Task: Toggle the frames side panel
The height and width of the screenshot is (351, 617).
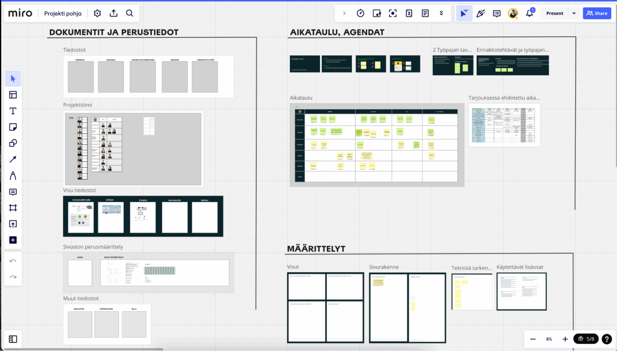Action: tap(13, 339)
